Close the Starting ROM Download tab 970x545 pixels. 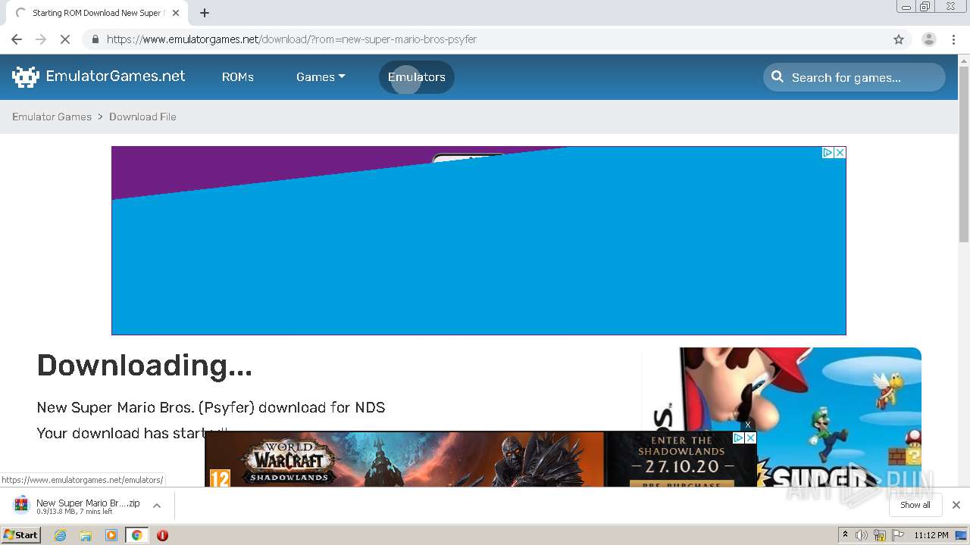click(x=176, y=13)
